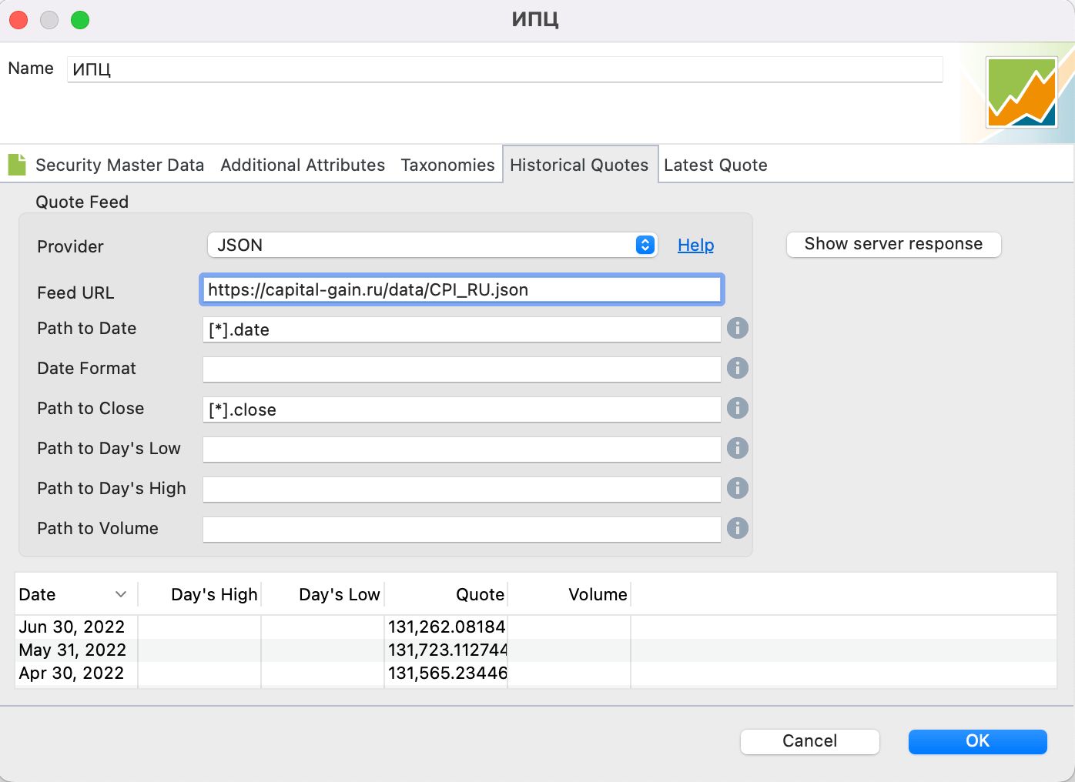Screen dimensions: 1075x782
Task: Sort by the Date column header
Action: coord(75,595)
